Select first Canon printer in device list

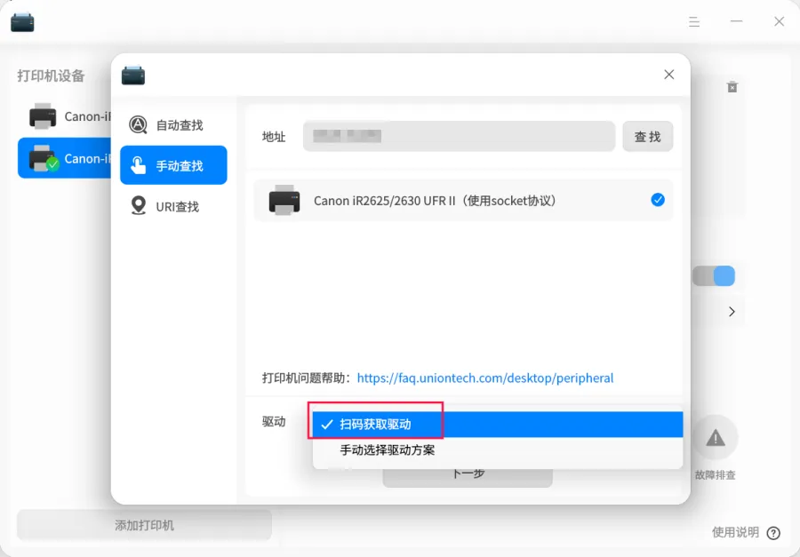coord(65,116)
